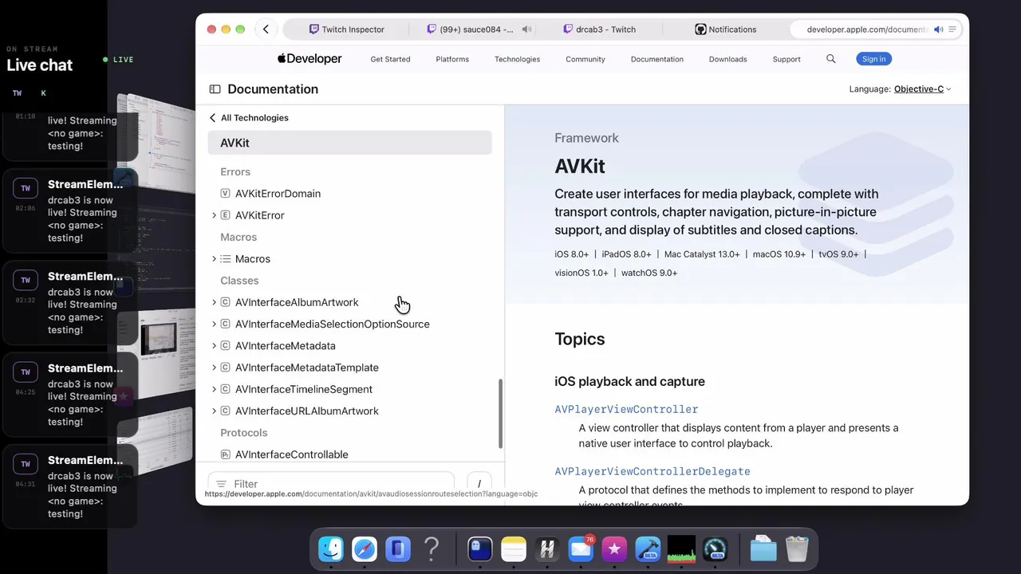Click the reader icon in the address bar
The height and width of the screenshot is (574, 1021).
(952, 29)
